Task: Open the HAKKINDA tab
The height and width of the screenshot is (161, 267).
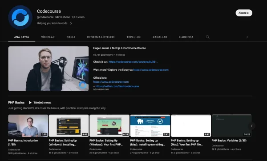Action: tap(186, 37)
